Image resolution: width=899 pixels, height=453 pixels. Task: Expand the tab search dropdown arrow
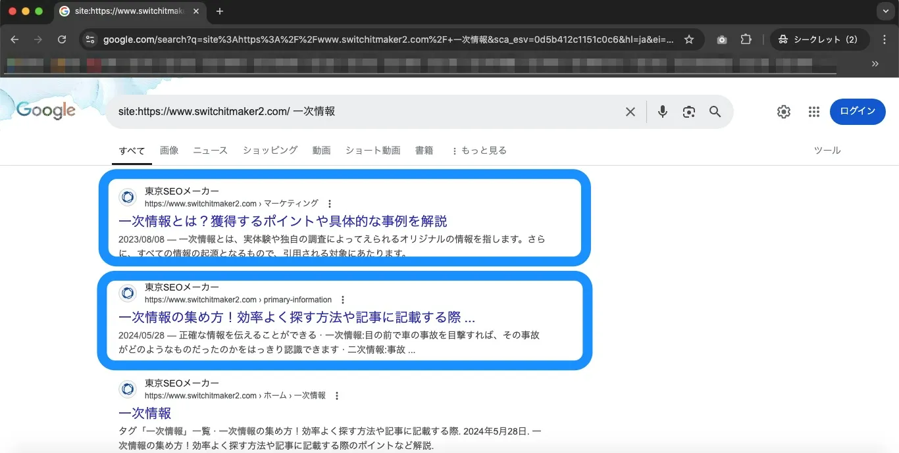(885, 11)
